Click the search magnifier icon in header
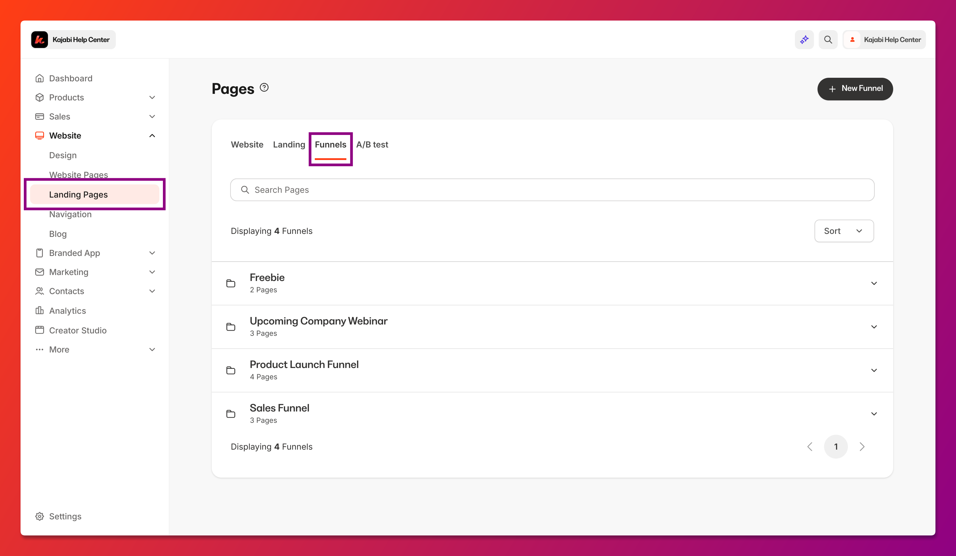 pyautogui.click(x=828, y=39)
